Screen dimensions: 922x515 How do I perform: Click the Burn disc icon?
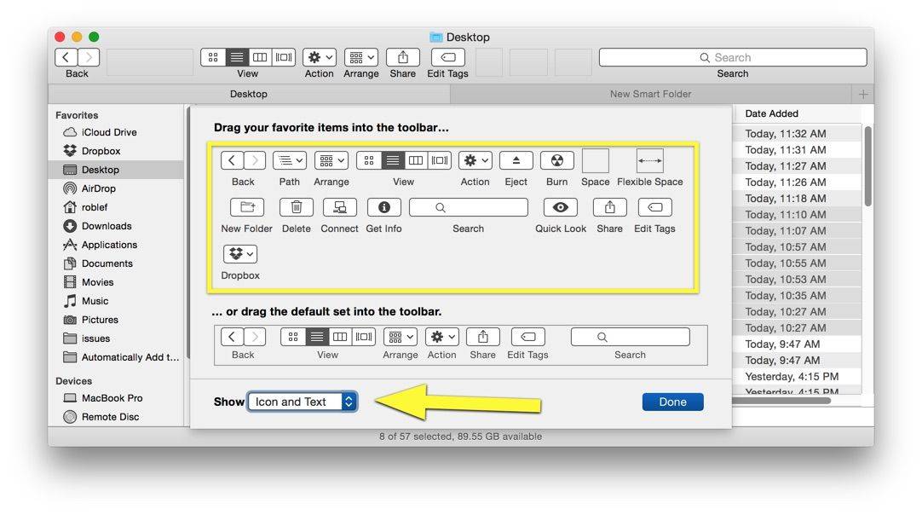tap(556, 160)
